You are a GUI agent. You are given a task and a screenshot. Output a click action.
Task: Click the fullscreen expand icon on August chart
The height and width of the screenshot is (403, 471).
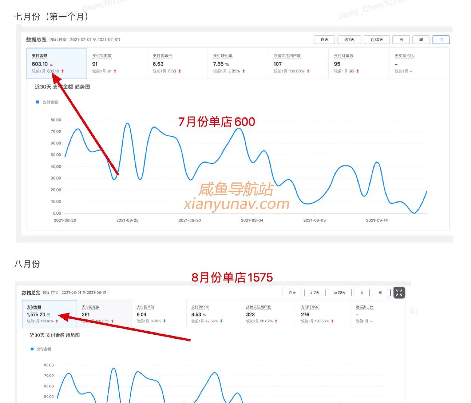coord(399,293)
